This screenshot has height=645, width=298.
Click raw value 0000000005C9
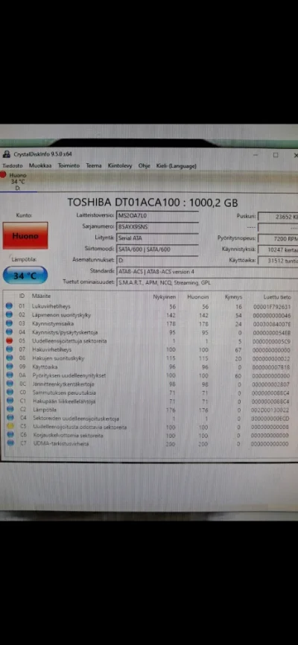point(270,341)
